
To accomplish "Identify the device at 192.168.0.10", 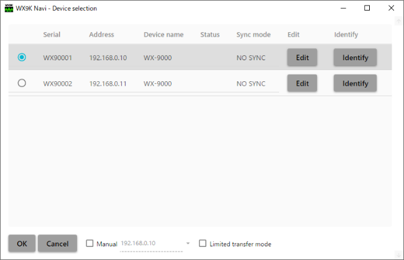I will (355, 57).
